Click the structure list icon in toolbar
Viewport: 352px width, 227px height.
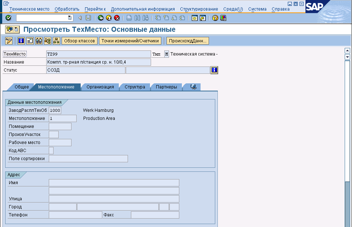click(47, 41)
